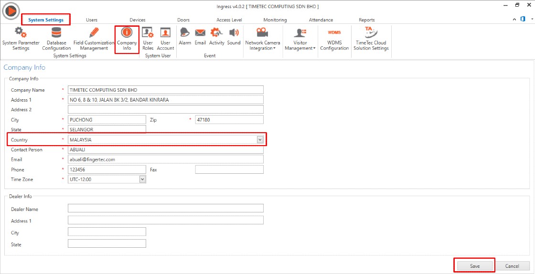Switch to the Users tab
This screenshot has width=535, height=274.
tap(92, 20)
